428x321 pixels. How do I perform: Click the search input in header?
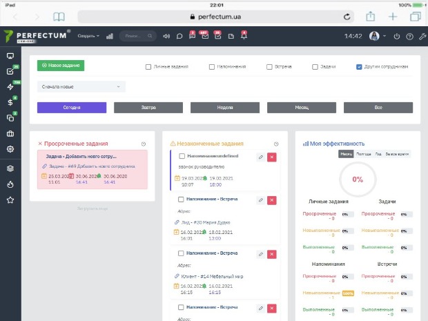tap(138, 36)
